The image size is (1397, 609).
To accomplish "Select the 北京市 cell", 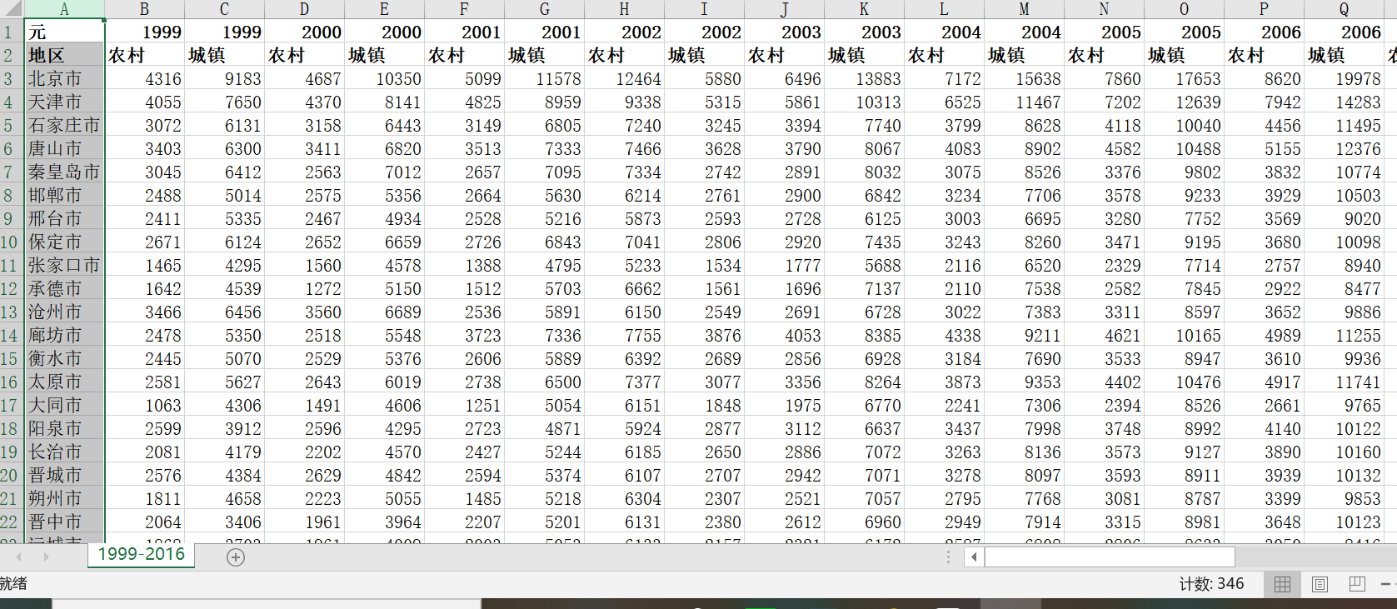I will [x=64, y=79].
